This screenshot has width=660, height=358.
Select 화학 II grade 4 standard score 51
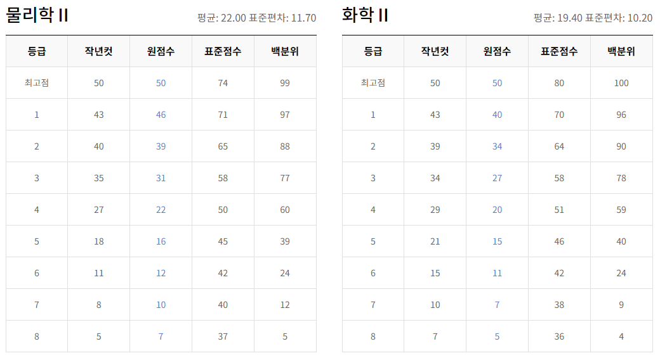pyautogui.click(x=559, y=210)
